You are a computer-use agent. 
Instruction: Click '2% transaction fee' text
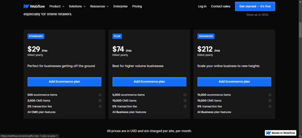[40, 106]
